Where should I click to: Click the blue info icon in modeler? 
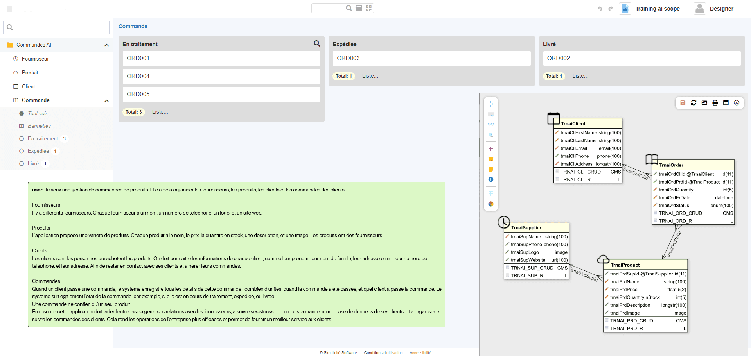491,179
